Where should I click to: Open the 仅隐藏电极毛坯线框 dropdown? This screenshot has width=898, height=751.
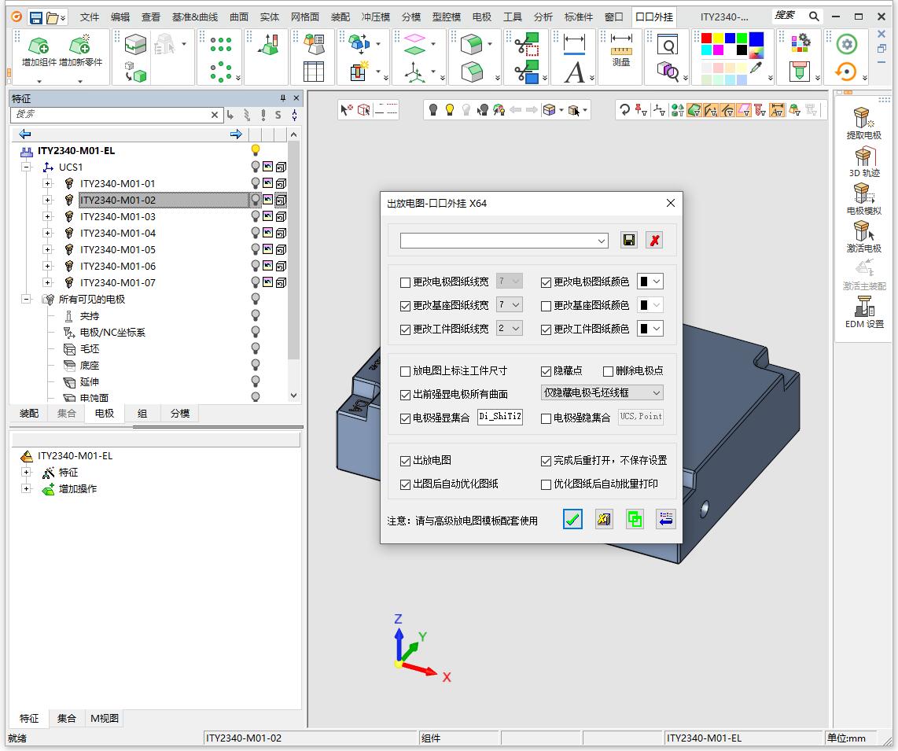[x=602, y=392]
